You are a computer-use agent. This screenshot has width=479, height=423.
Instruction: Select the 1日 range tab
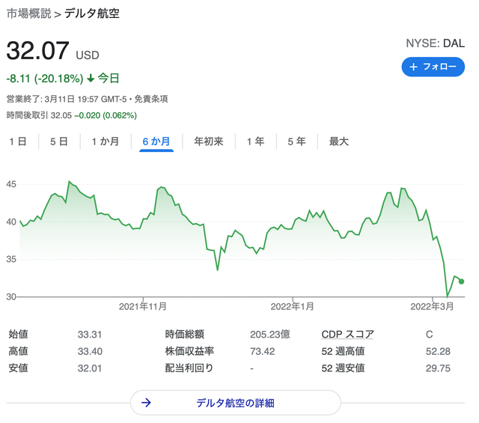[18, 141]
